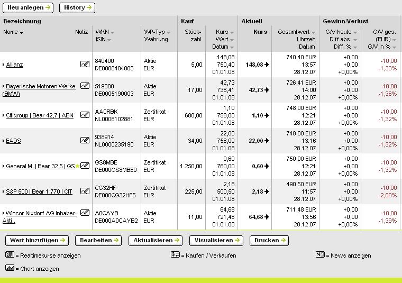
Task: Open the General M. | Bear 32,5 | GS link
Action: pyautogui.click(x=40, y=166)
